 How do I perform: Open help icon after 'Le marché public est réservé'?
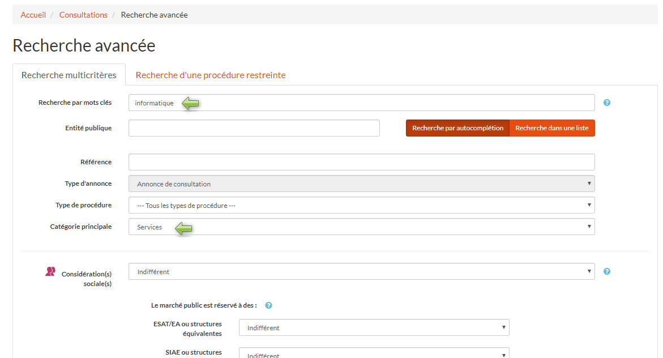tap(269, 305)
